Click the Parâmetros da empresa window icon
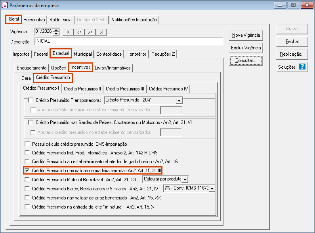The height and width of the screenshot is (233, 315). pos(5,5)
